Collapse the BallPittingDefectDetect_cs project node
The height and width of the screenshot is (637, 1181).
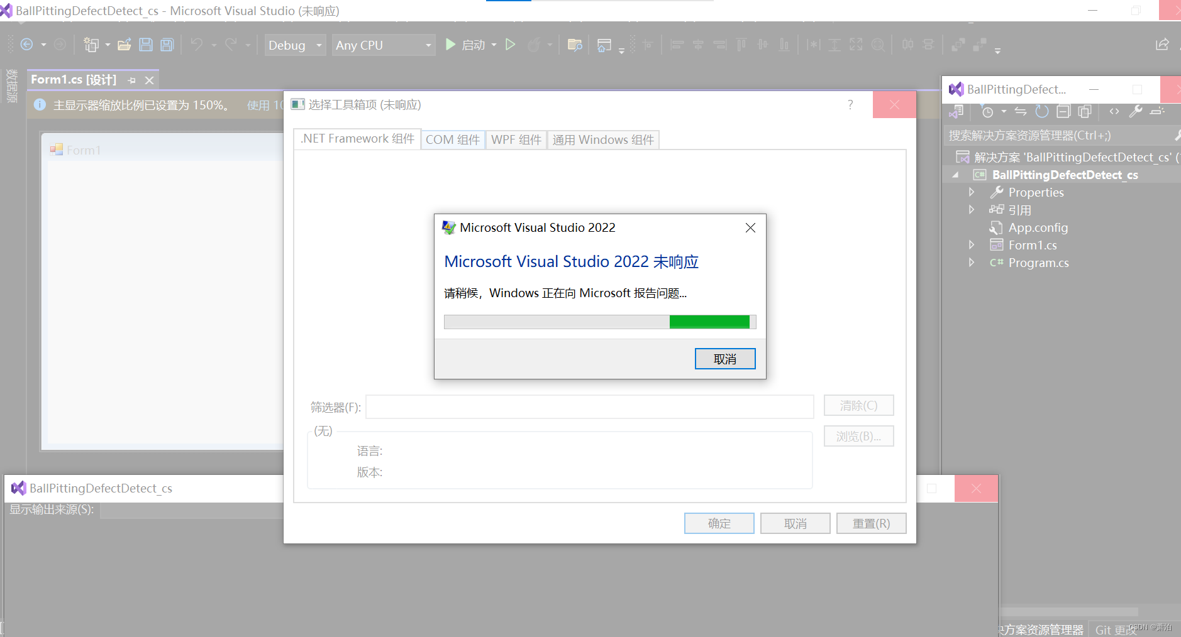coord(956,175)
